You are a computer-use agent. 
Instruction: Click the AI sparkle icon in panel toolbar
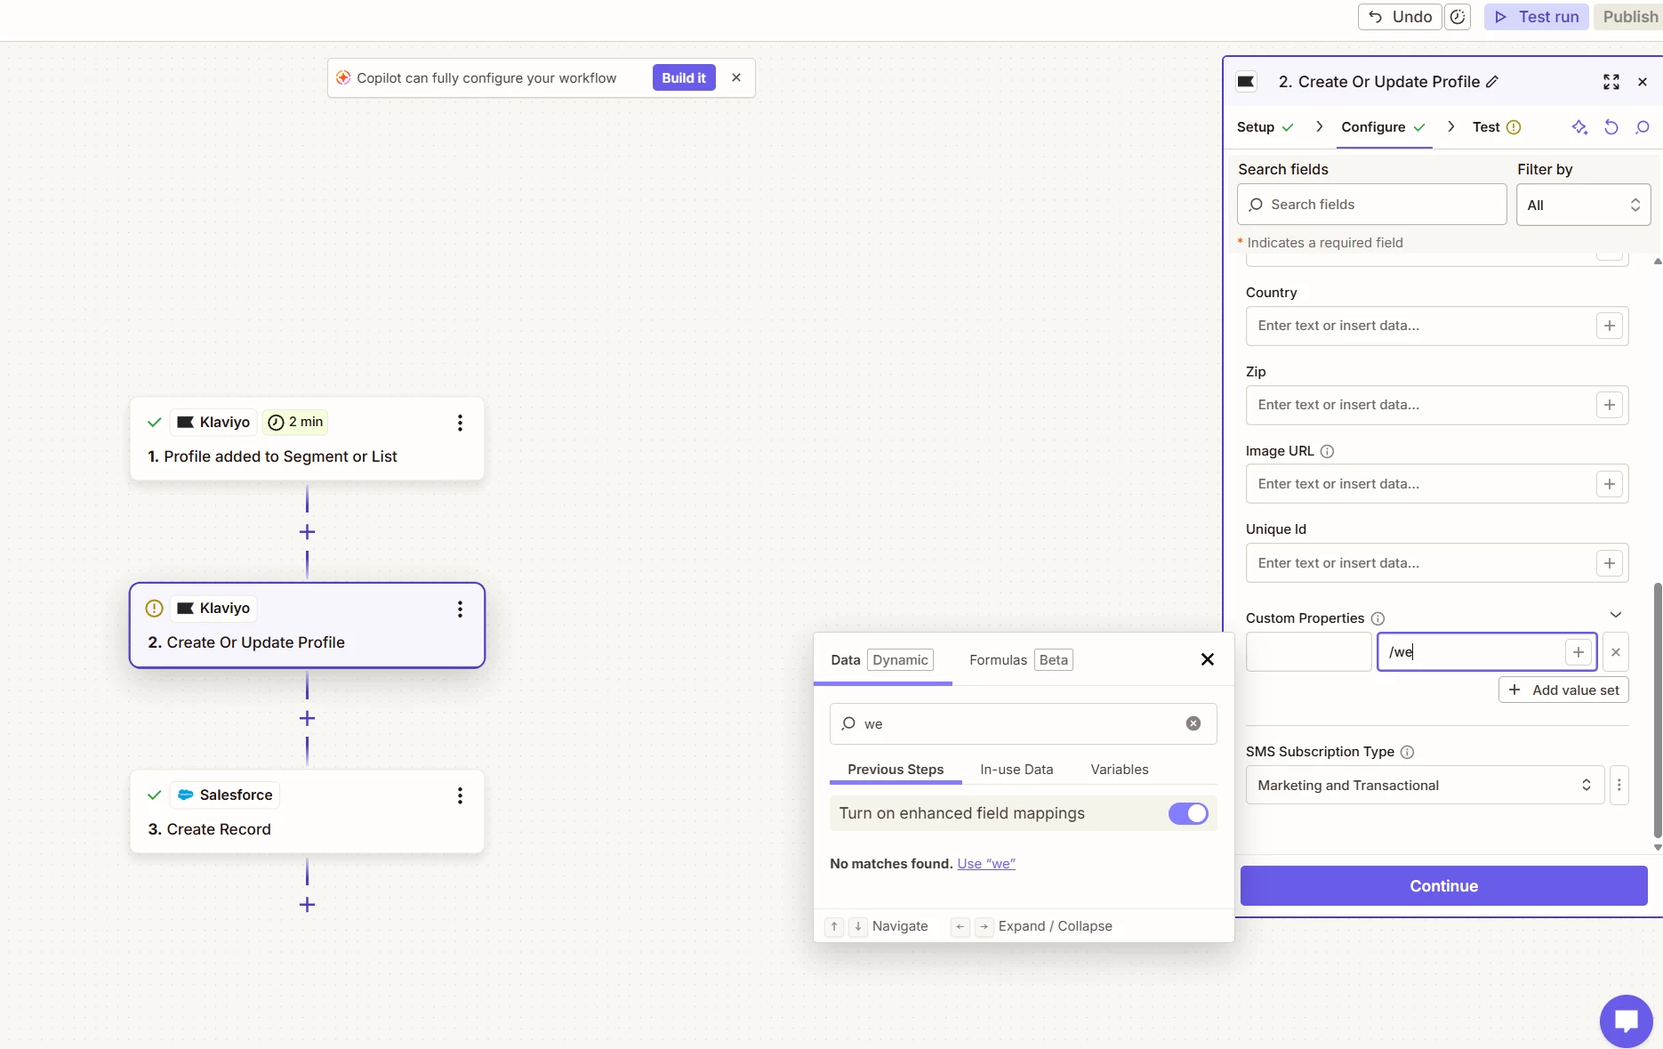pyautogui.click(x=1579, y=127)
